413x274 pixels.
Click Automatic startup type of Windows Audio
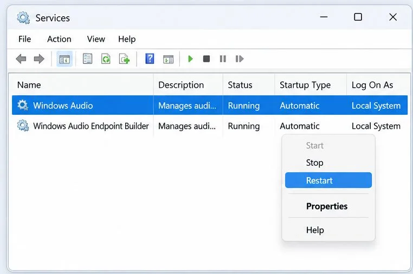pyautogui.click(x=300, y=106)
